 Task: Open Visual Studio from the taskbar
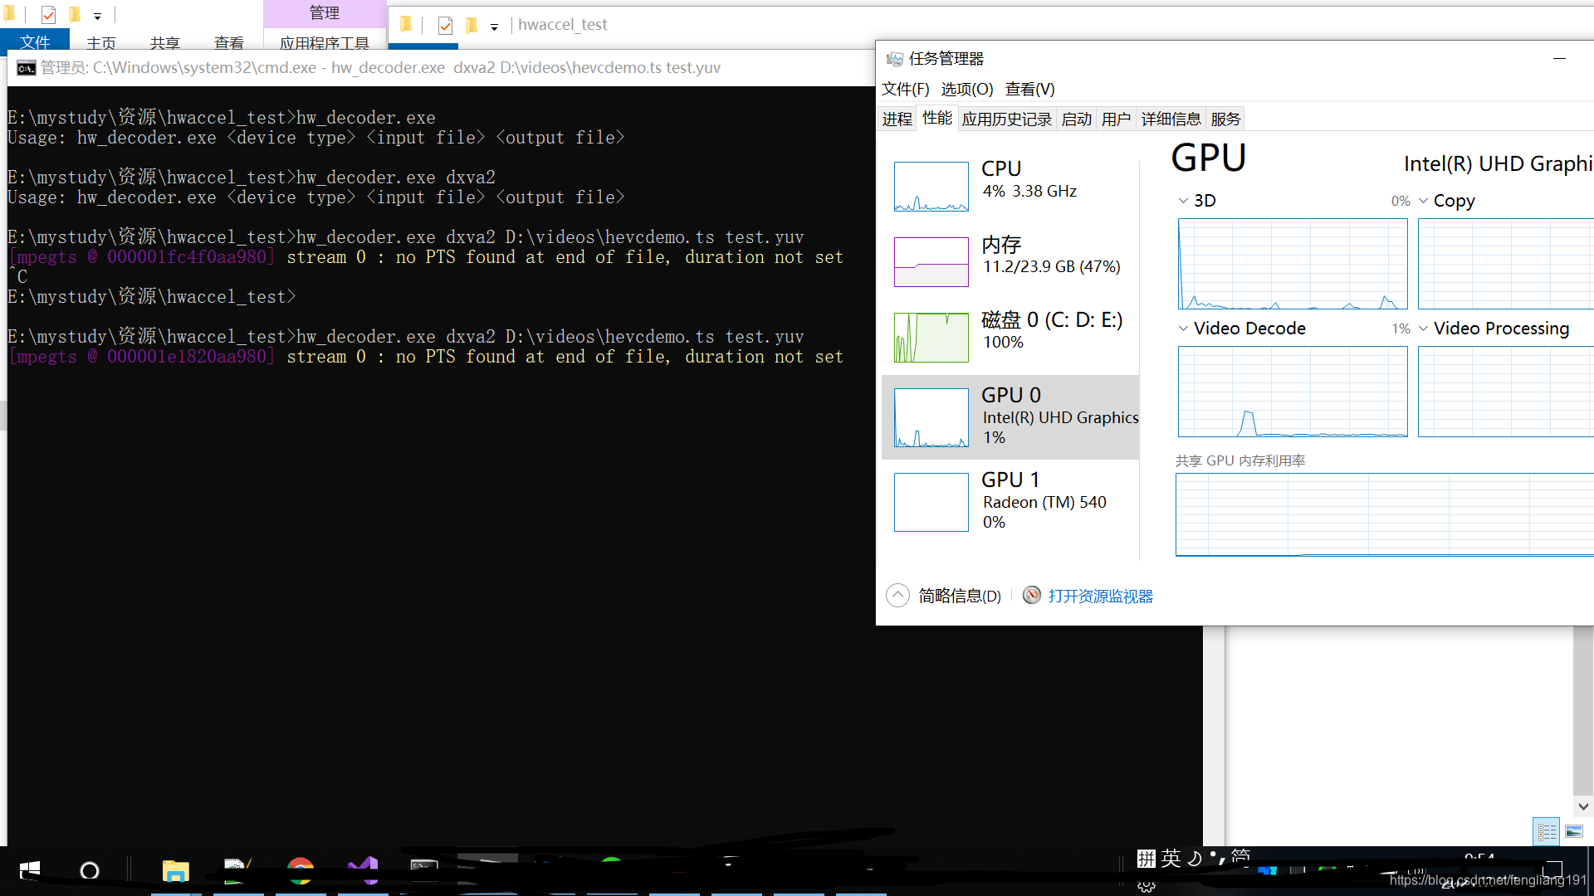pyautogui.click(x=363, y=871)
